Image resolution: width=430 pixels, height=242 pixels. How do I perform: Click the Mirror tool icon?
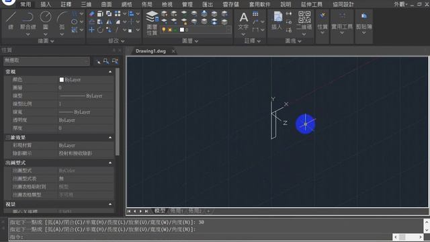(x=109, y=22)
